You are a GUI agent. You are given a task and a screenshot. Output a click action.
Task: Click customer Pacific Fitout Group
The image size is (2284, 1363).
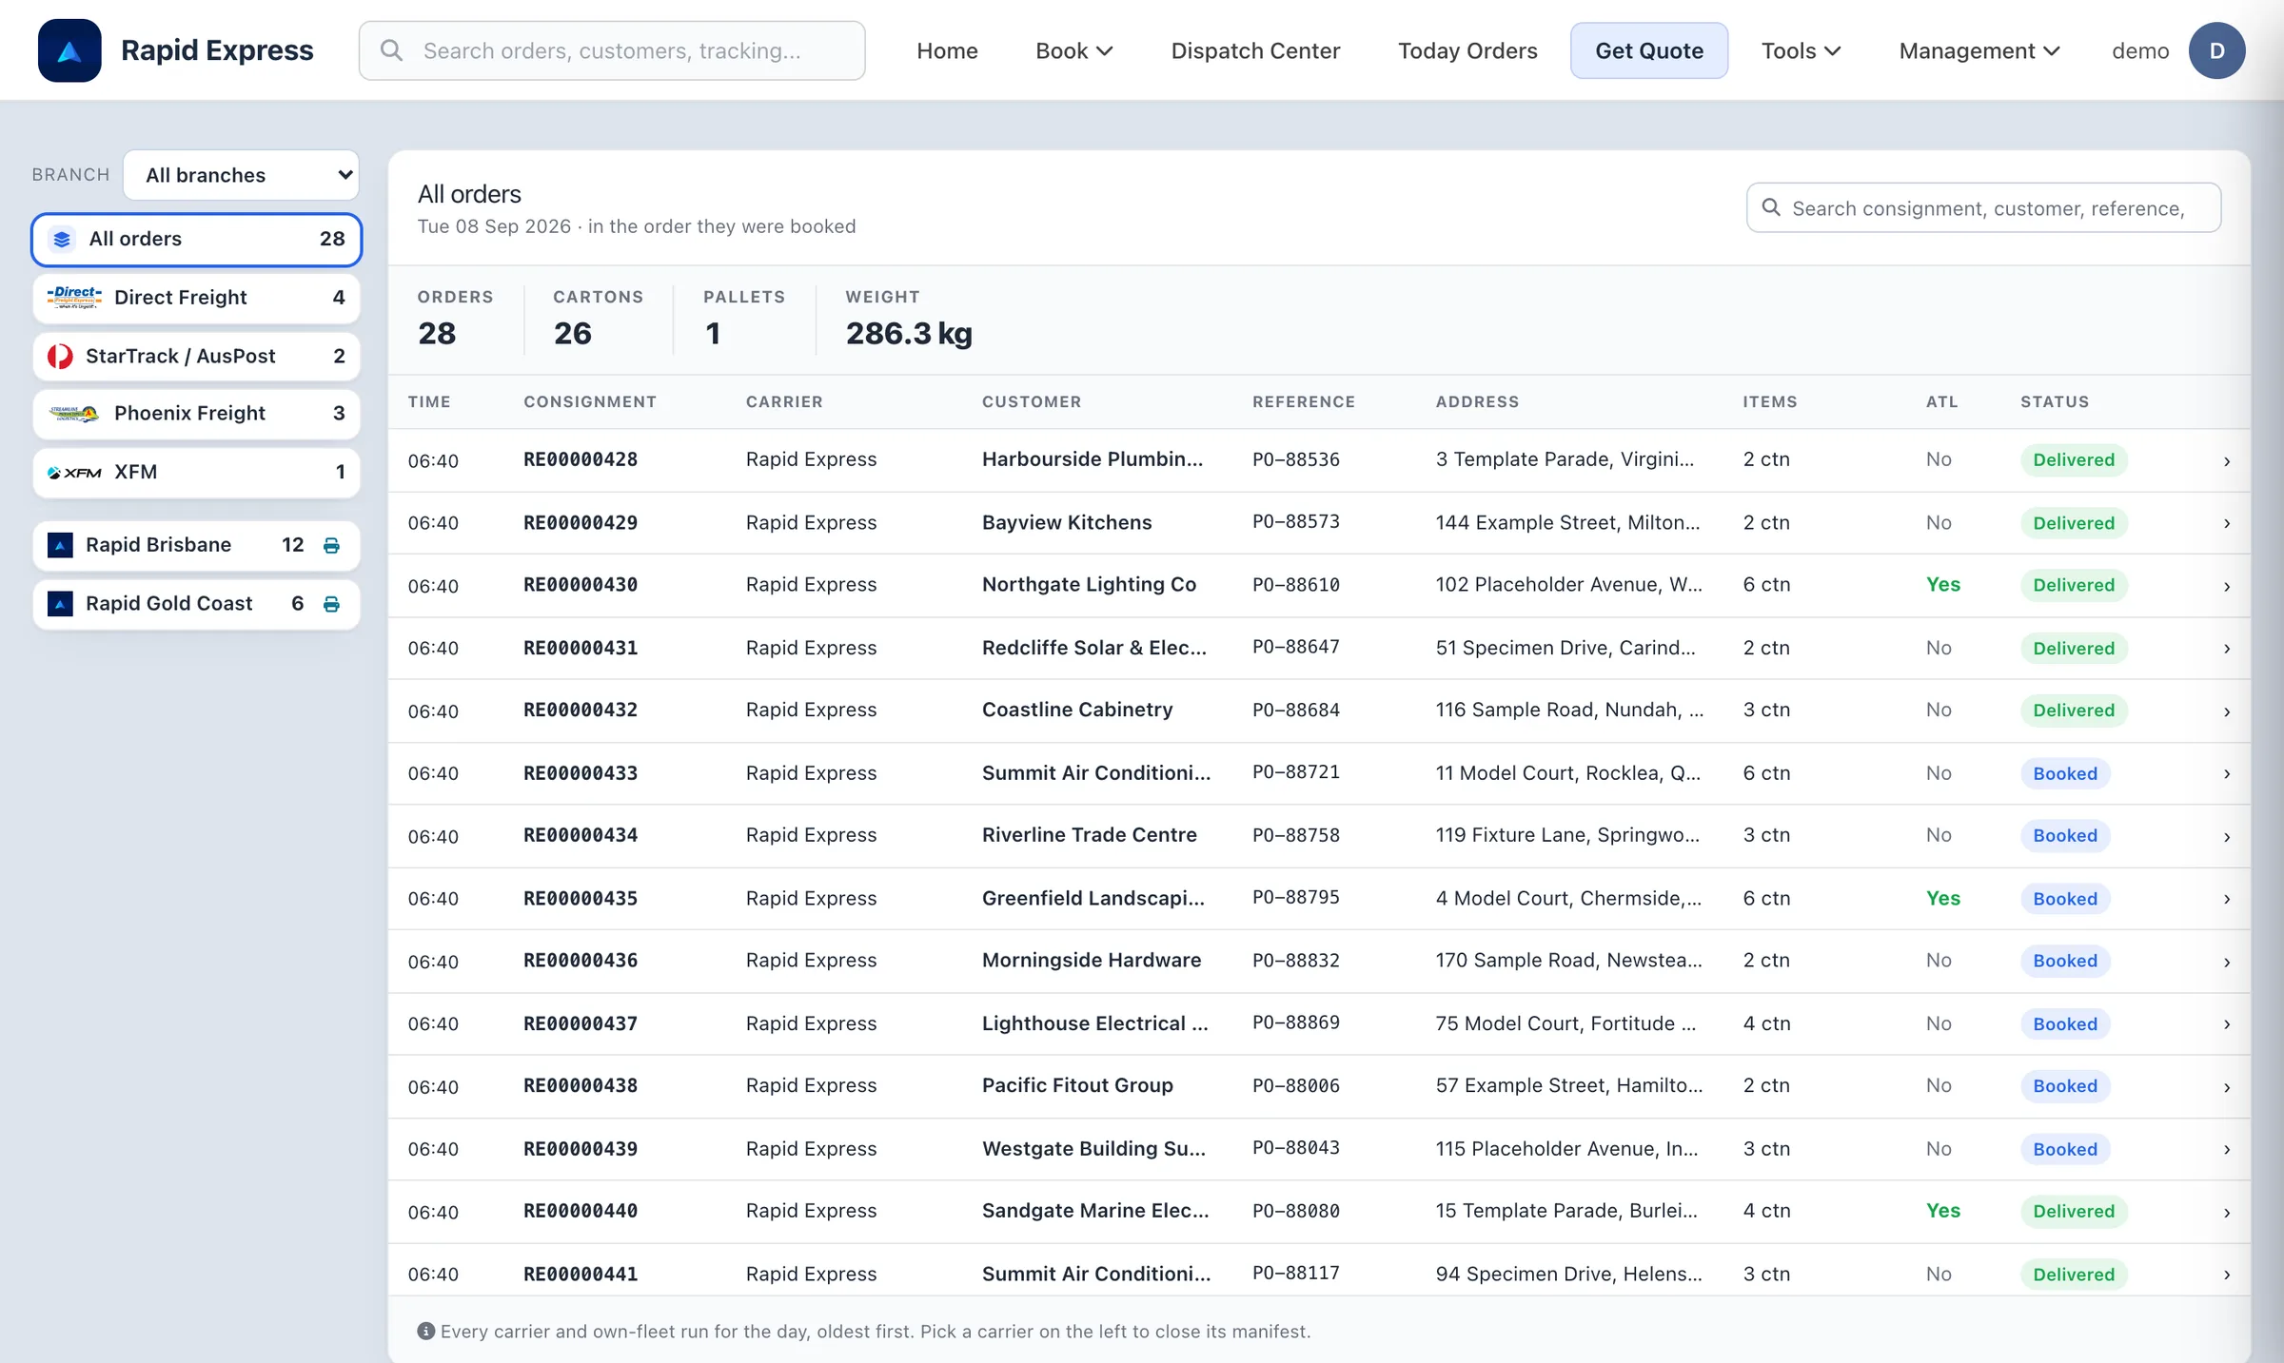[x=1077, y=1085]
